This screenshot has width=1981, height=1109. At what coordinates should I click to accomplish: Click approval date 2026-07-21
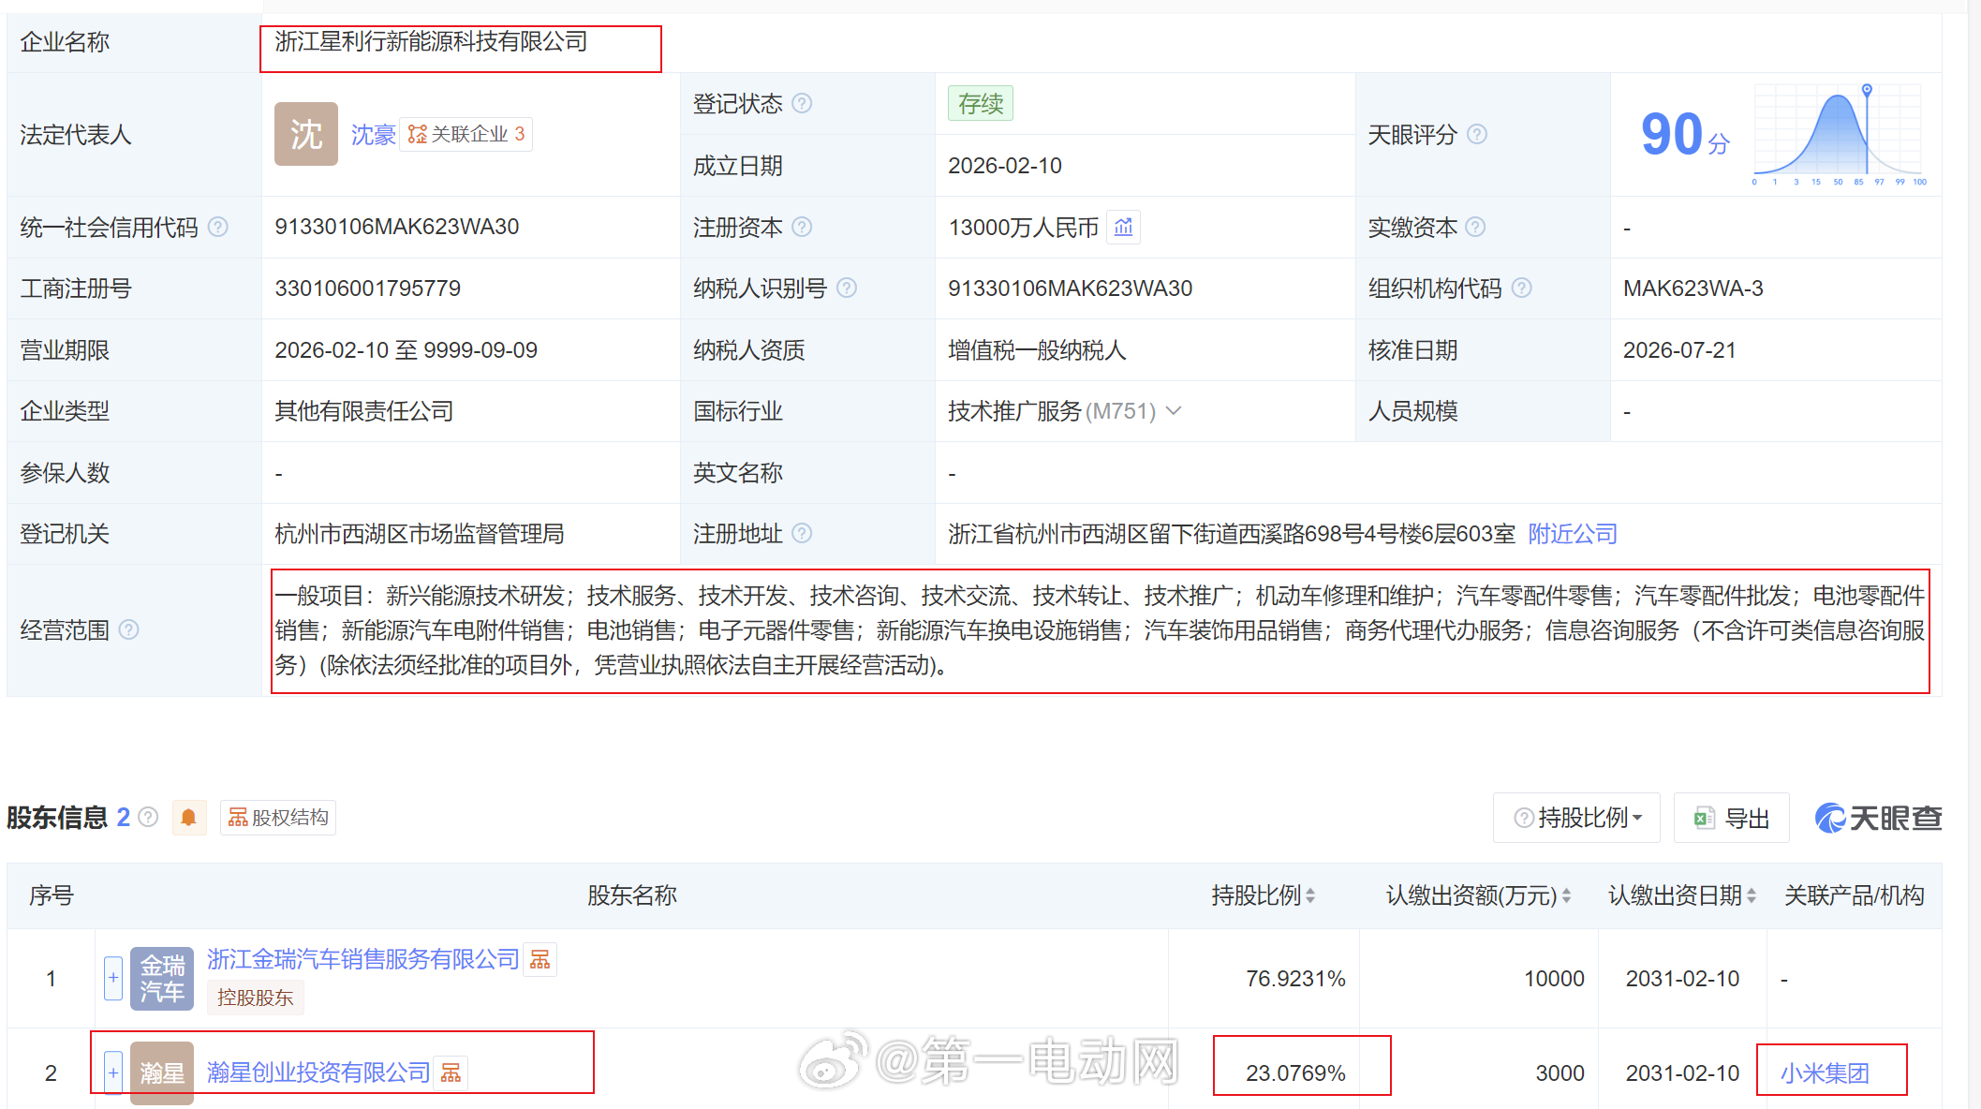coord(1679,350)
